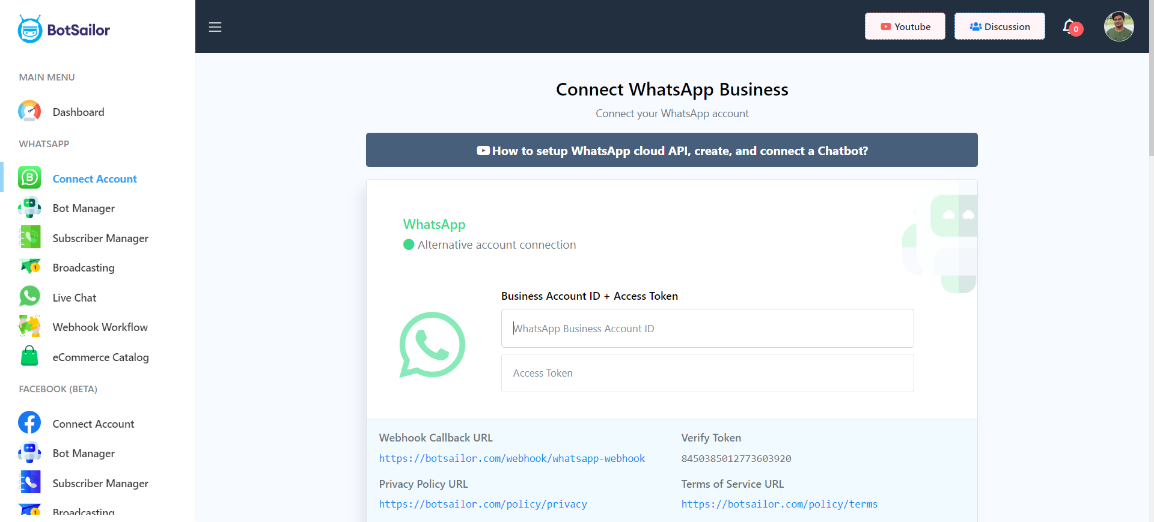Open Facebook Subscriber Manager
This screenshot has height=522, width=1154.
(x=100, y=484)
